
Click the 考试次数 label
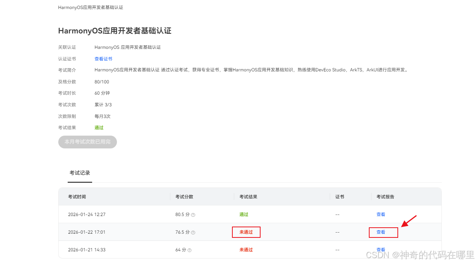[67, 105]
